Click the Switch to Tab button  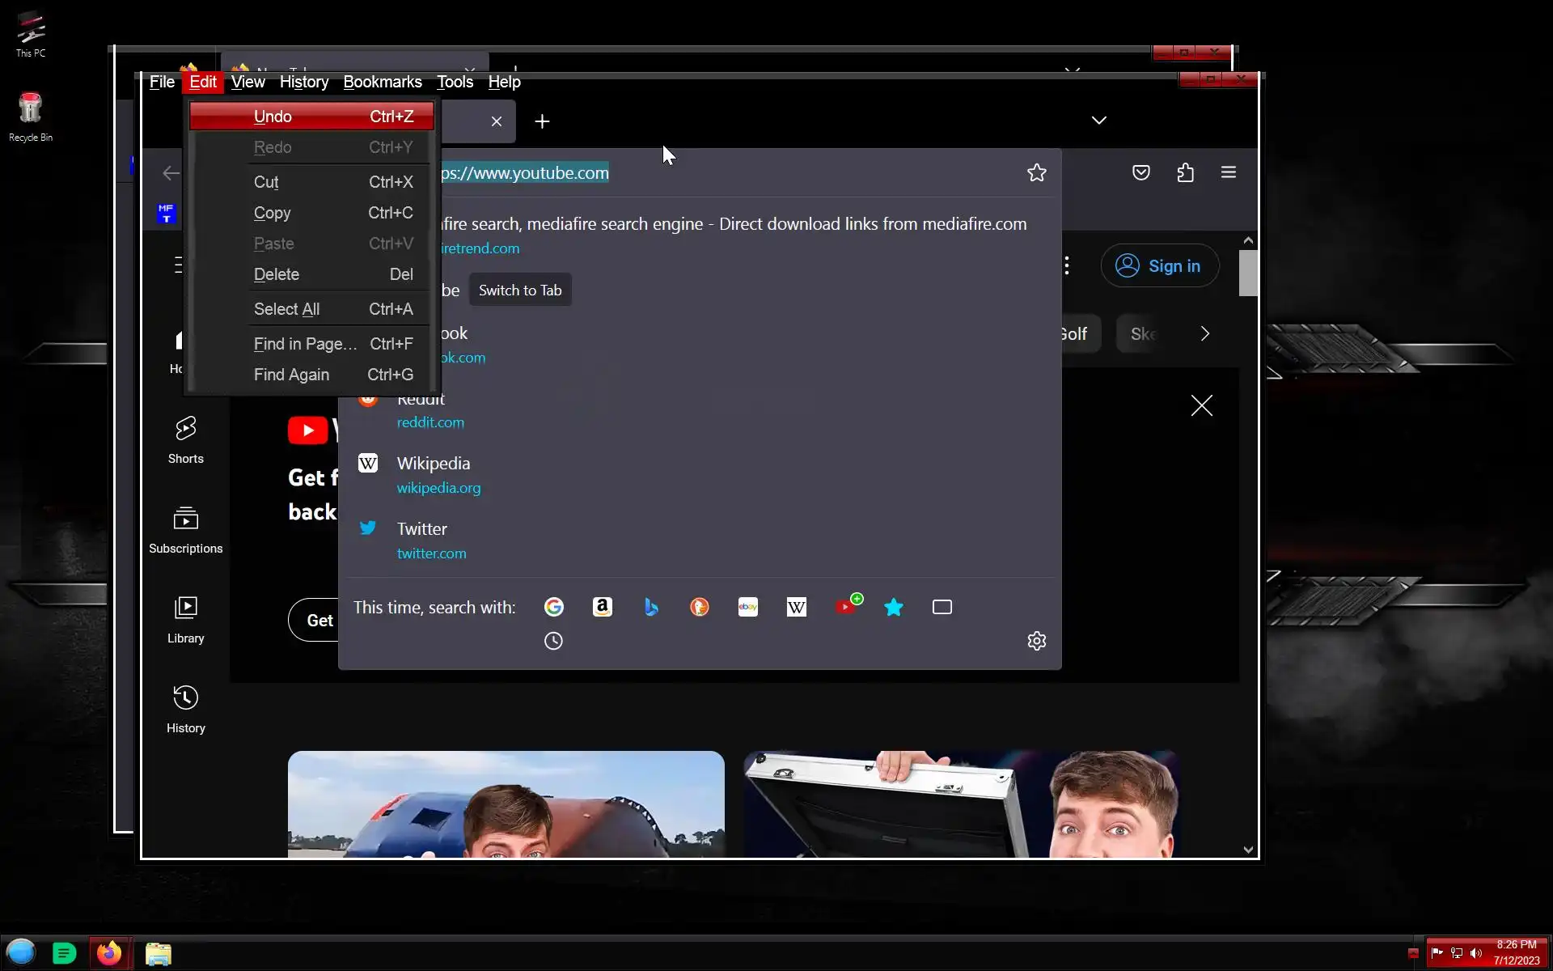click(519, 290)
